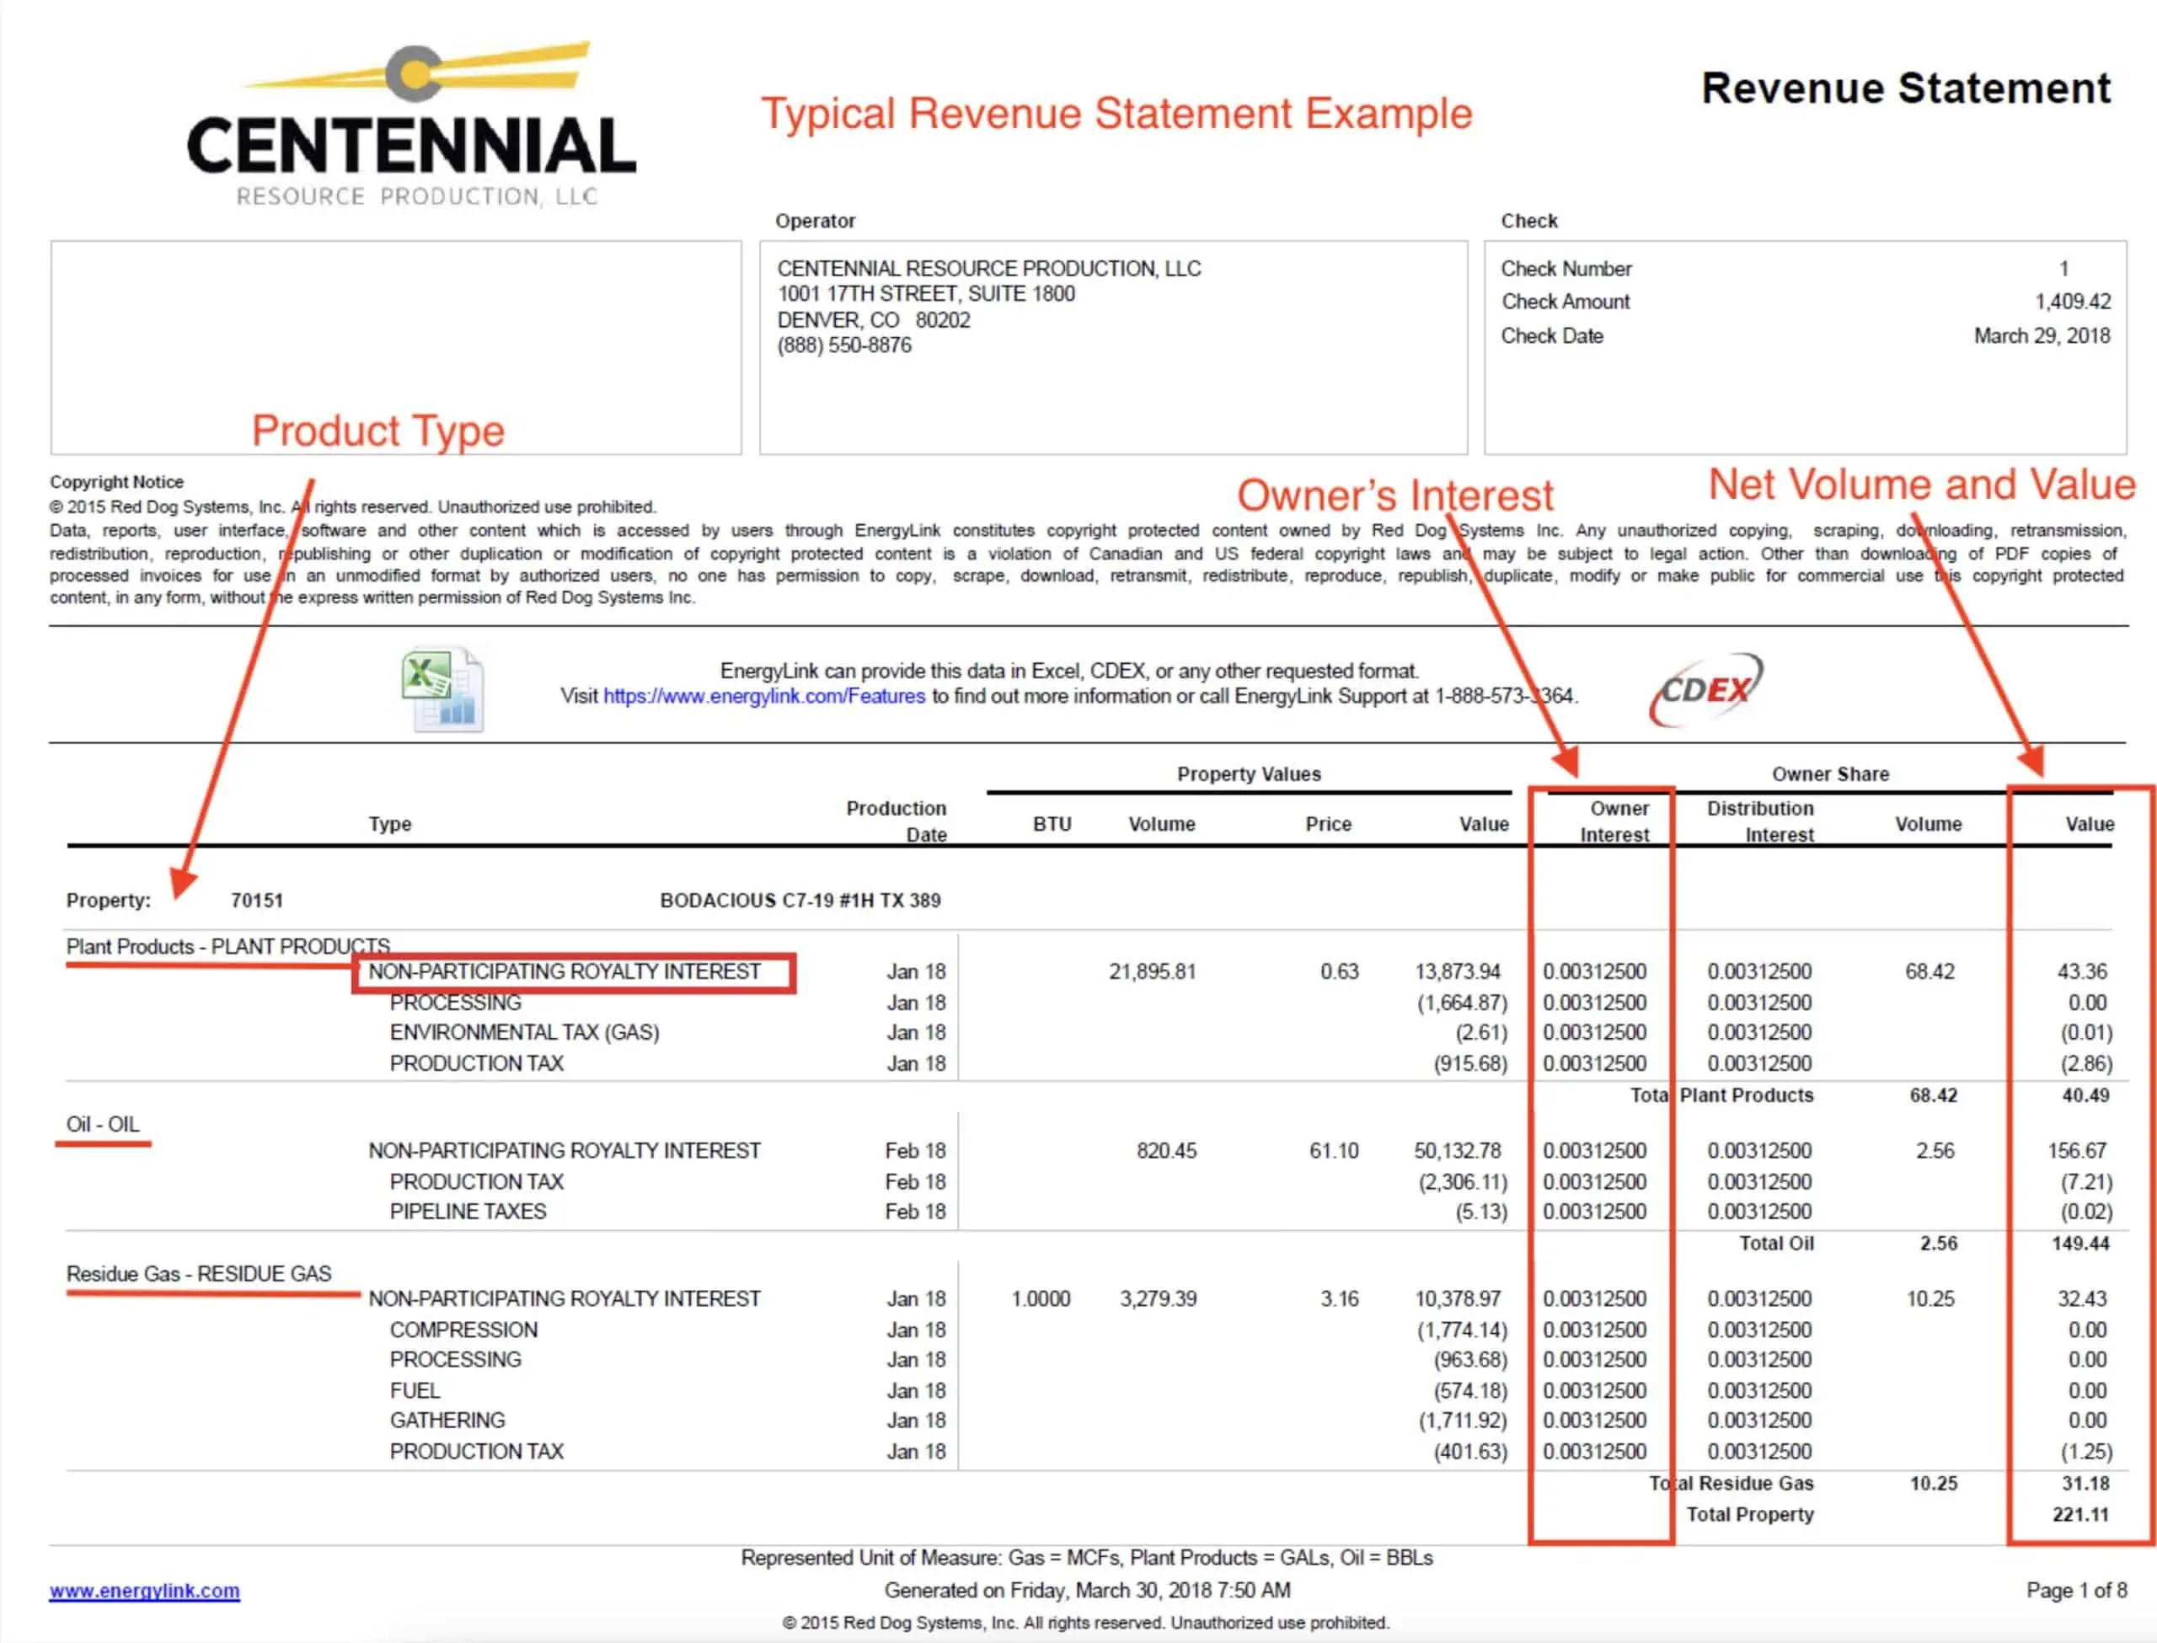Click the Owner Interest column header
The height and width of the screenshot is (1643, 2157).
pos(1614,821)
